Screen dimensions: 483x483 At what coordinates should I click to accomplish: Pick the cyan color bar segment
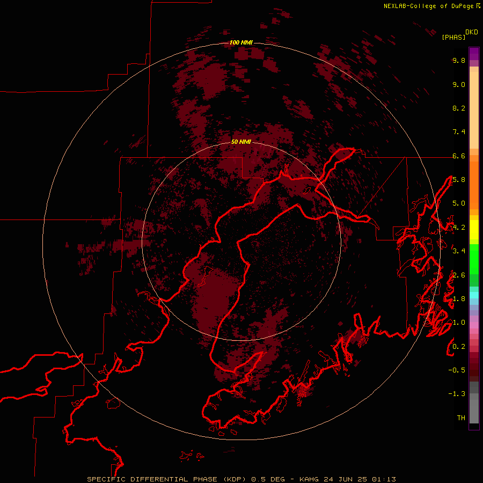pyautogui.click(x=474, y=295)
